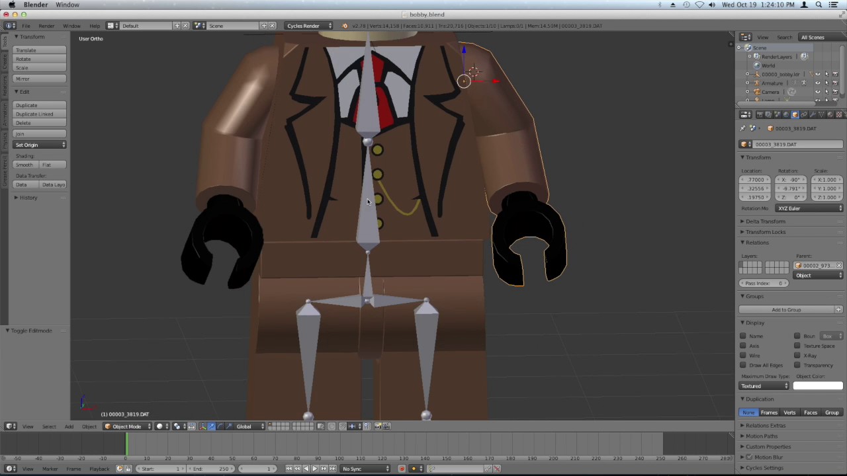Enable the Name display checkbox
Viewport: 847px width, 476px height.
pyautogui.click(x=743, y=336)
